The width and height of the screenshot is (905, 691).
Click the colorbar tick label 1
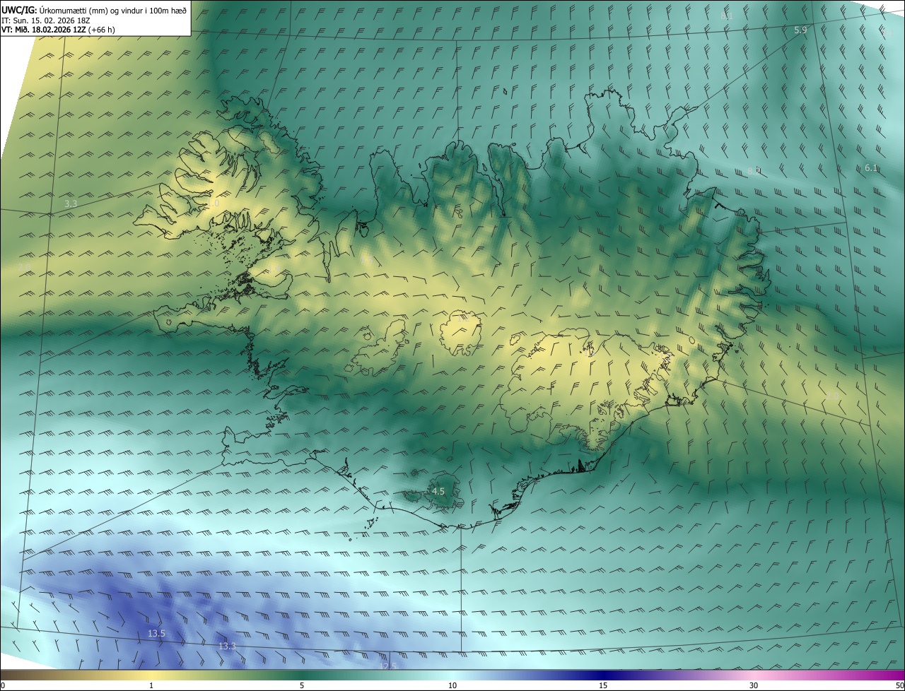coord(151,685)
